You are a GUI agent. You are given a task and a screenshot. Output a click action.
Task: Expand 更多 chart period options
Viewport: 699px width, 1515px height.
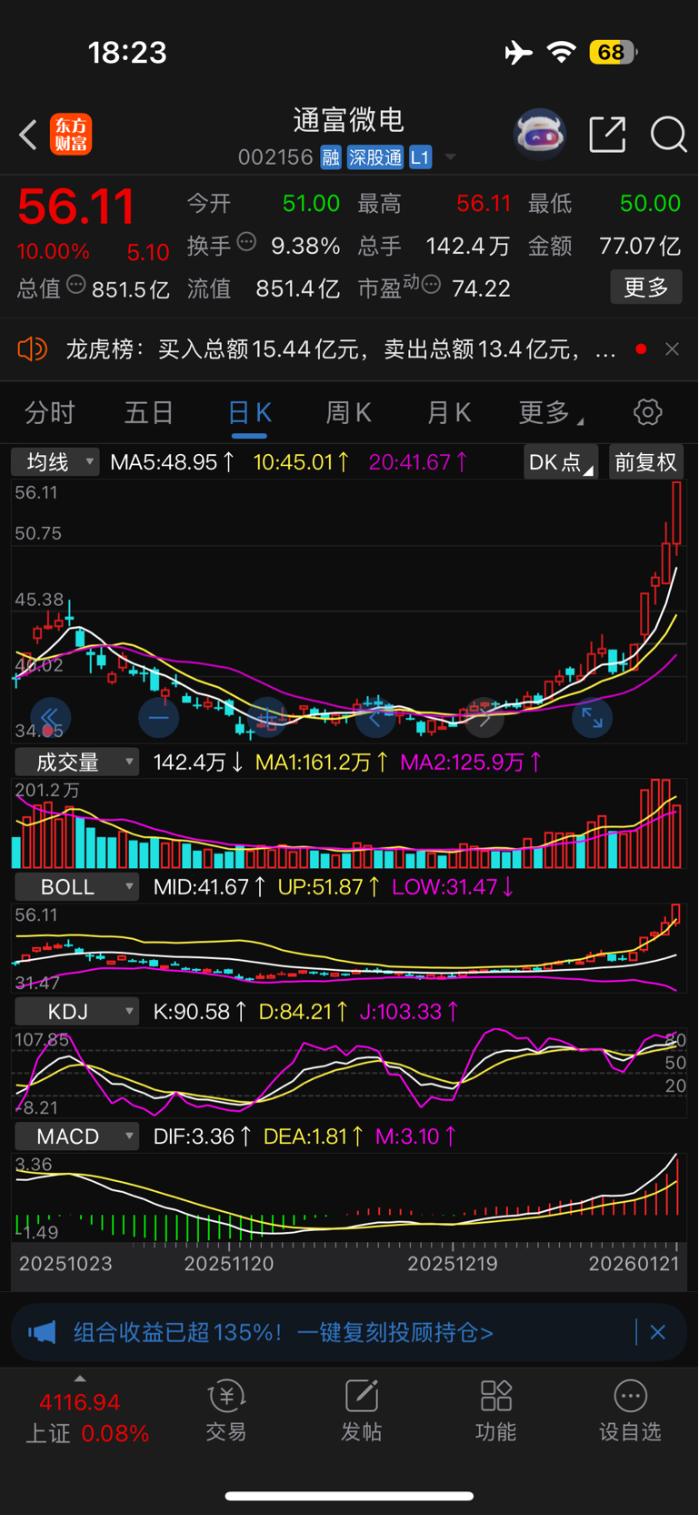tap(551, 412)
